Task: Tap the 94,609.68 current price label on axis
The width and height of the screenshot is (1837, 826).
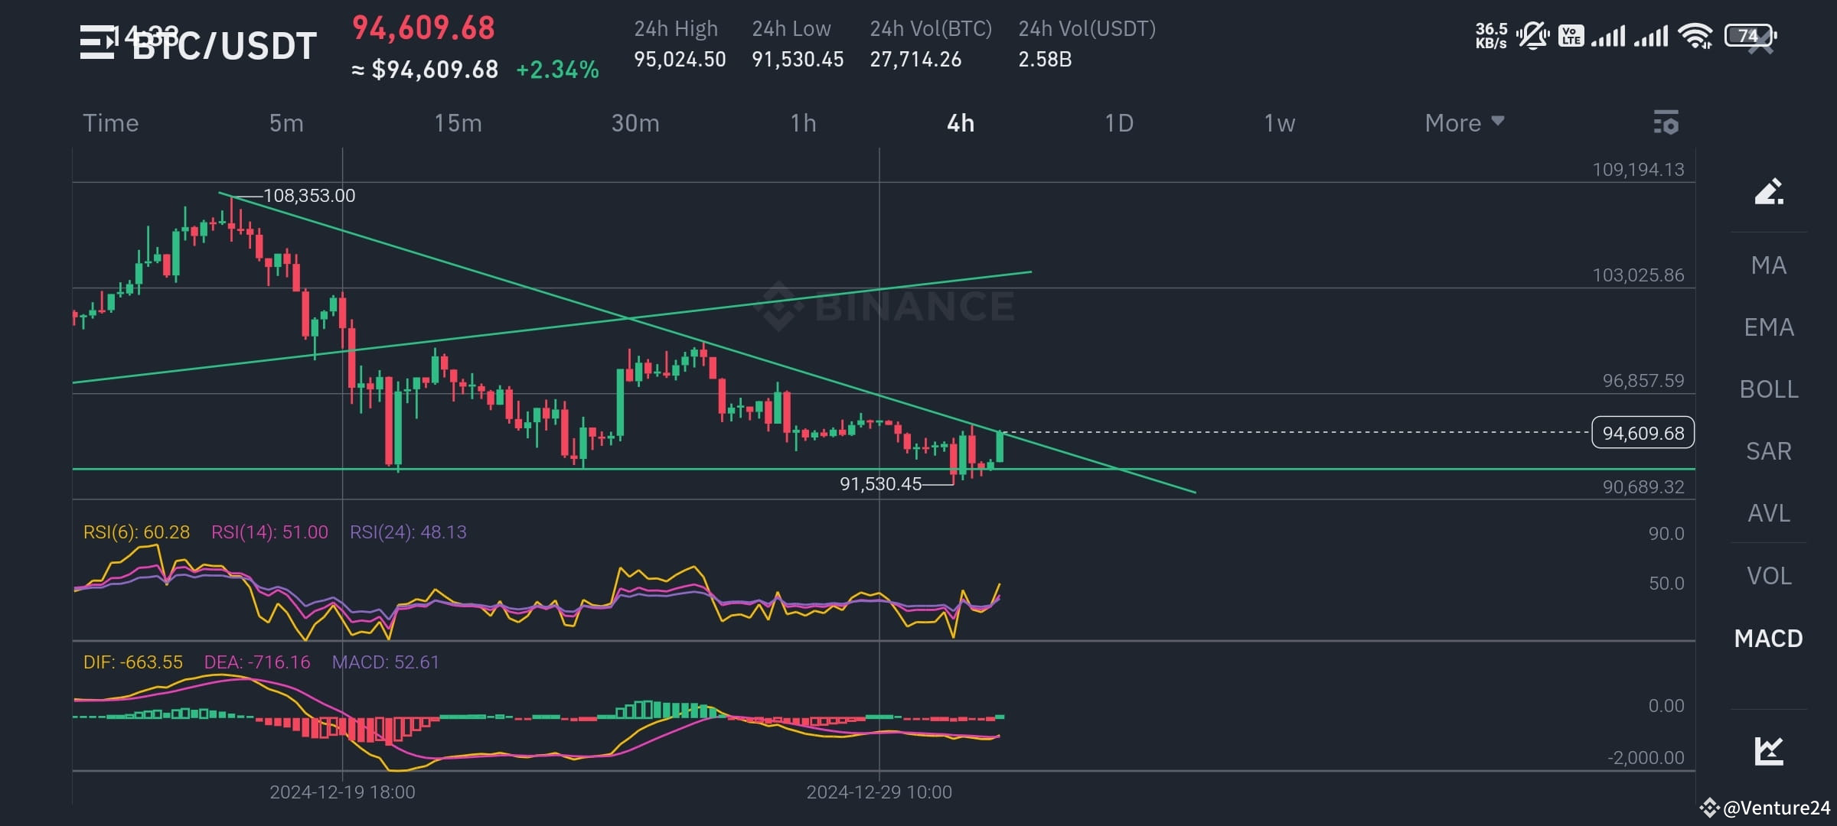Action: coord(1643,433)
